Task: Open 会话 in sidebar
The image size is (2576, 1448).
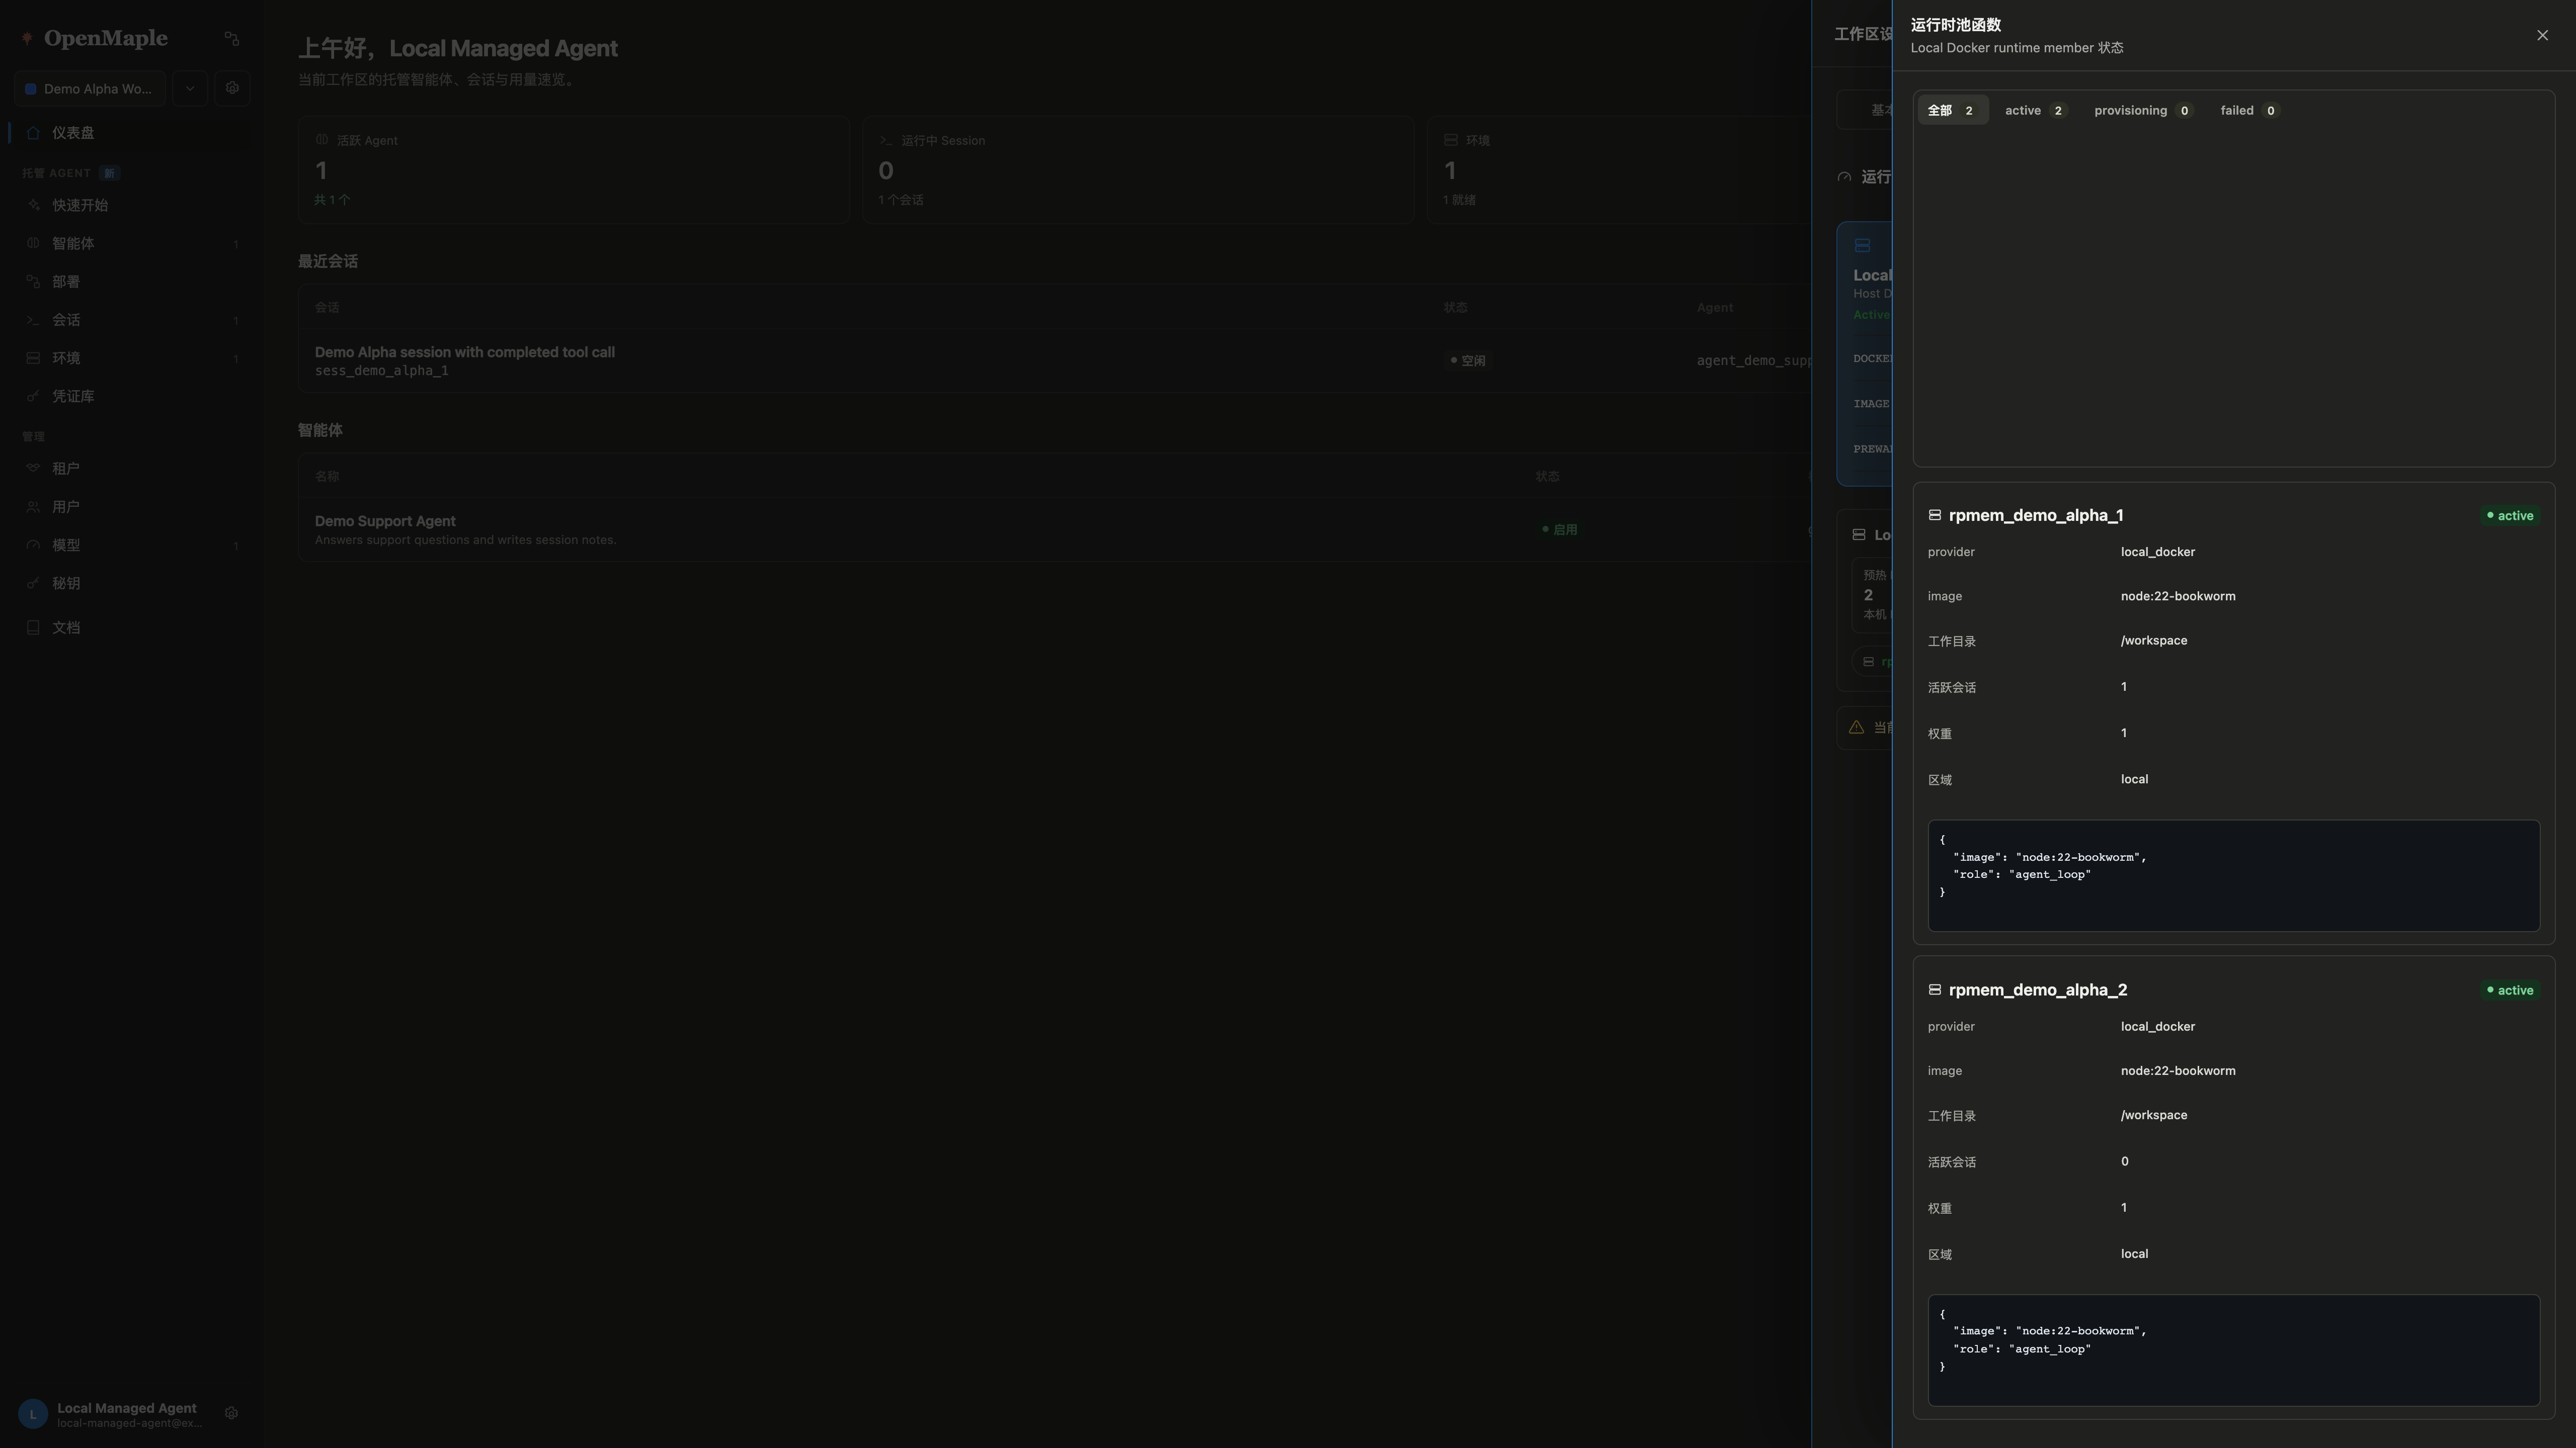Action: [x=130, y=320]
